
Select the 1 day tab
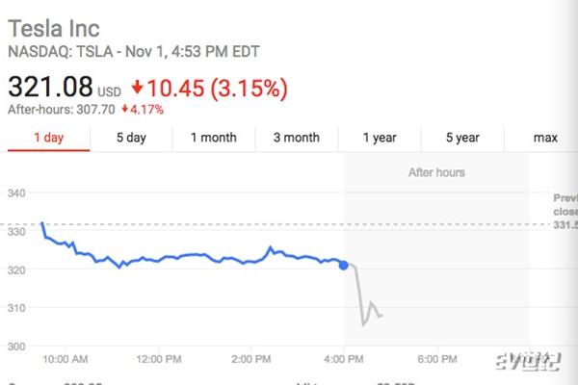pos(49,138)
